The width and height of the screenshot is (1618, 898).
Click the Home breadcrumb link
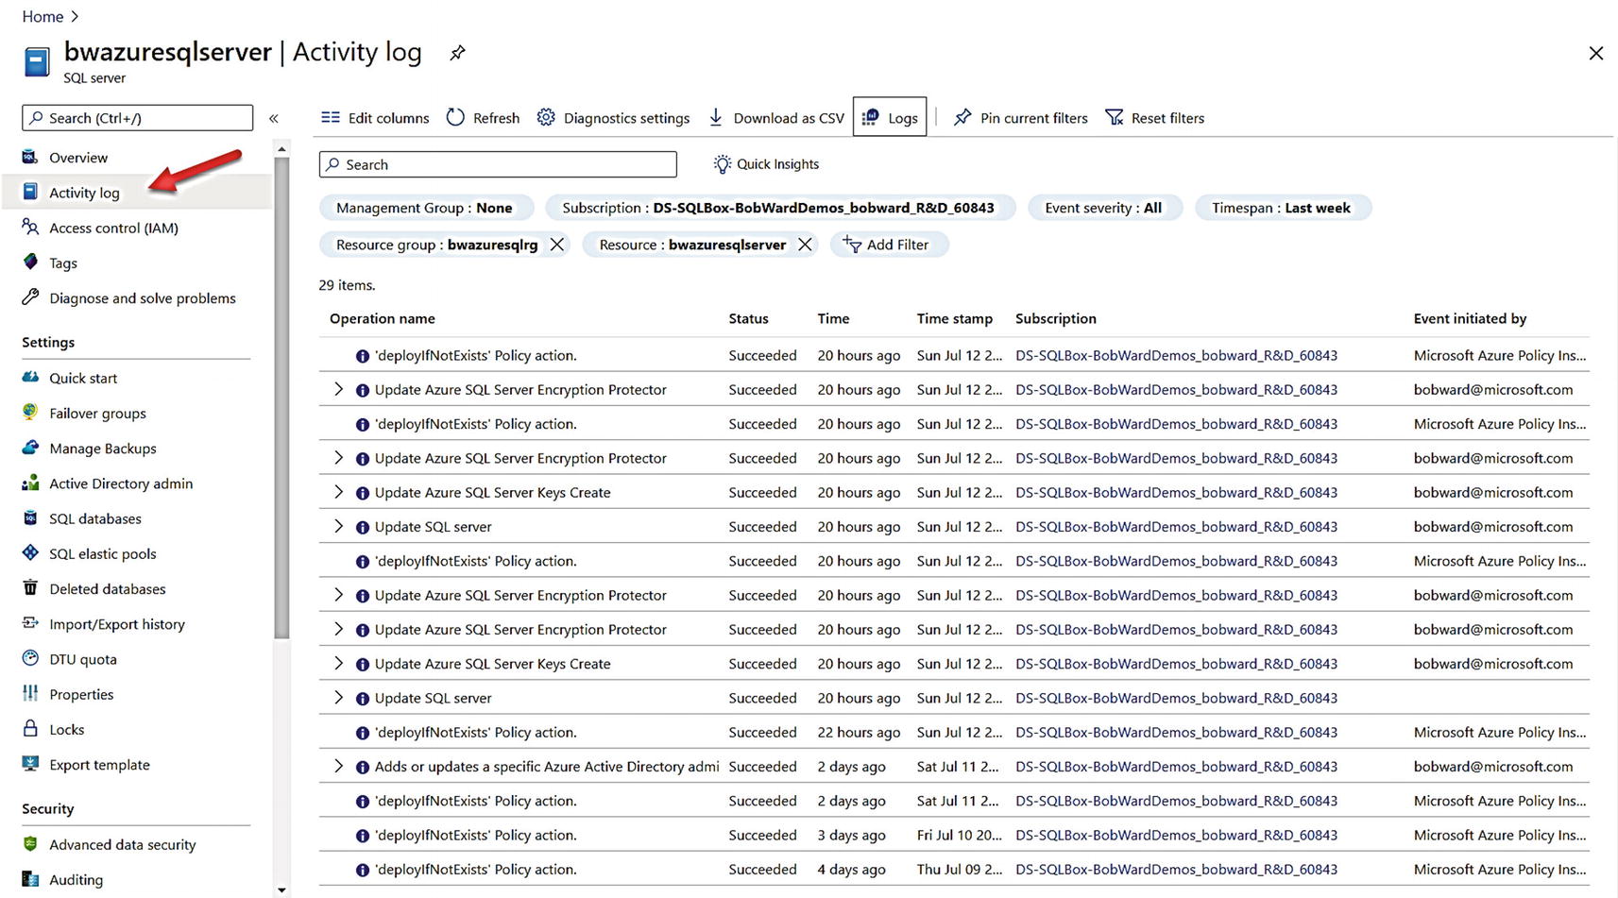coord(43,16)
